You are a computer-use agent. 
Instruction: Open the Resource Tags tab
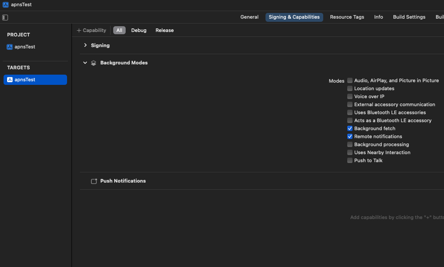347,17
